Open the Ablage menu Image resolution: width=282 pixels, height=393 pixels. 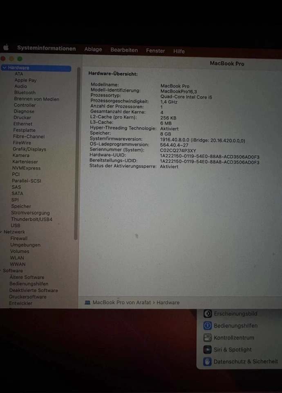(x=93, y=49)
